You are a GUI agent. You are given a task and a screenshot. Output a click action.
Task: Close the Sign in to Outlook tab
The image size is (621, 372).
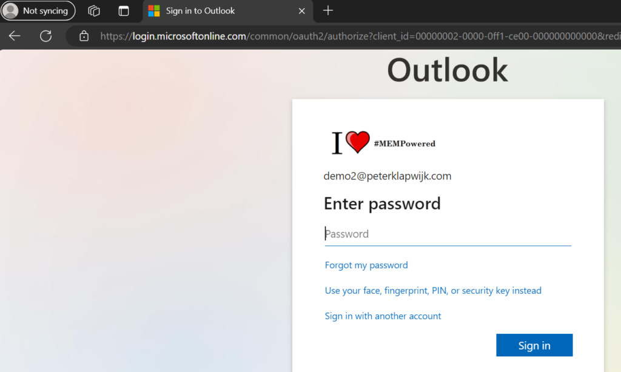coord(302,11)
